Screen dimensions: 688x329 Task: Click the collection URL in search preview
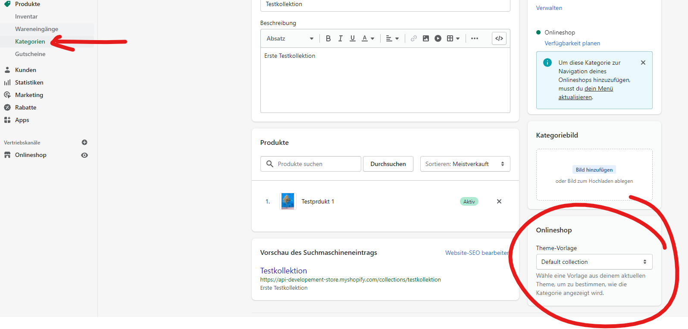click(x=350, y=279)
